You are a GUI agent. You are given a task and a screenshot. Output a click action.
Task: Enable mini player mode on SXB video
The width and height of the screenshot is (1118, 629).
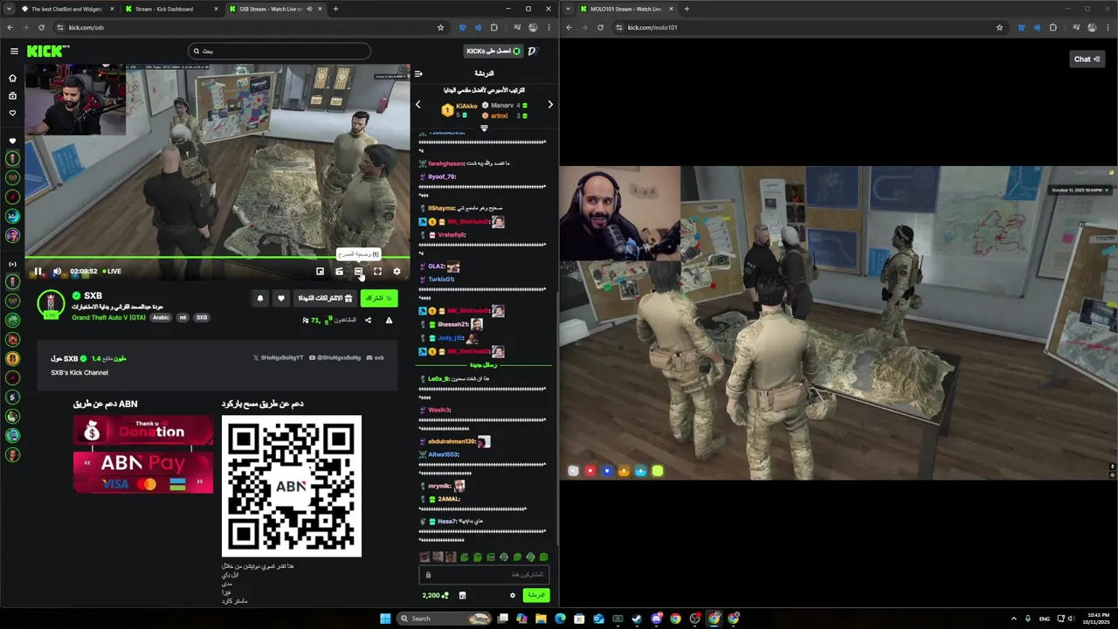[320, 272]
